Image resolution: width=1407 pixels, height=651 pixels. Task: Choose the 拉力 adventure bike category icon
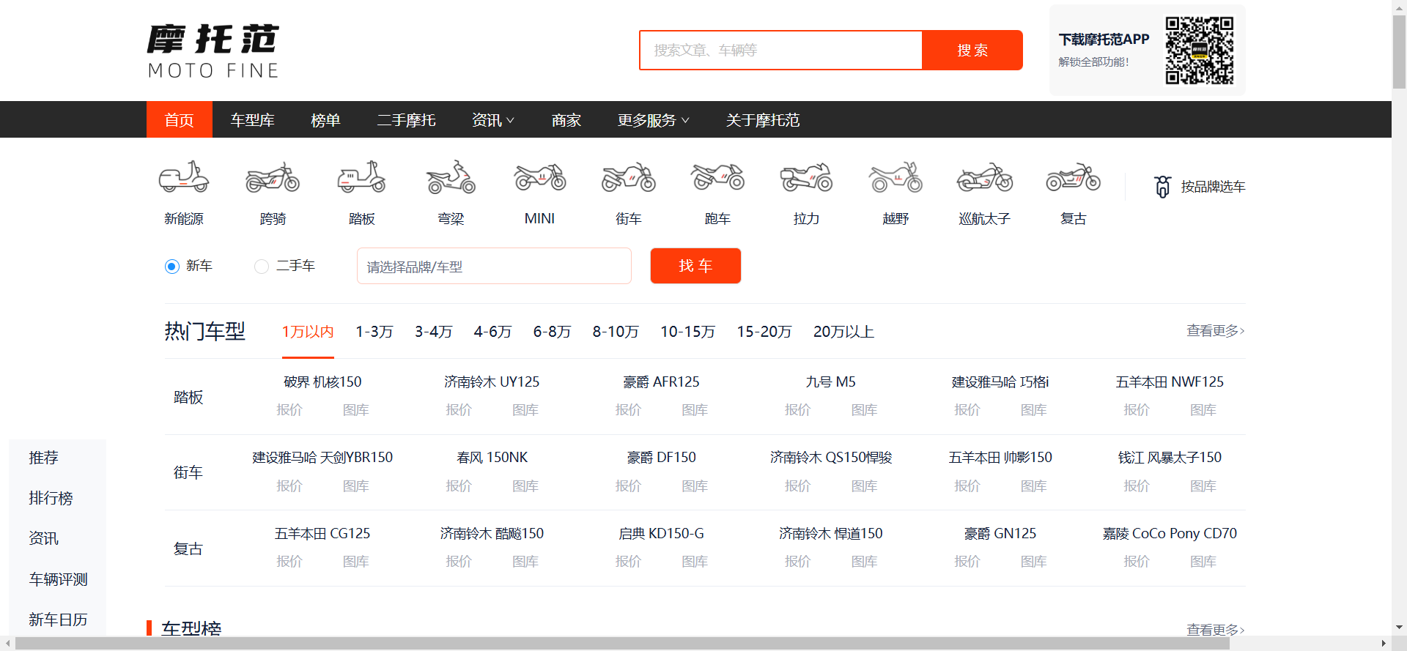[806, 177]
